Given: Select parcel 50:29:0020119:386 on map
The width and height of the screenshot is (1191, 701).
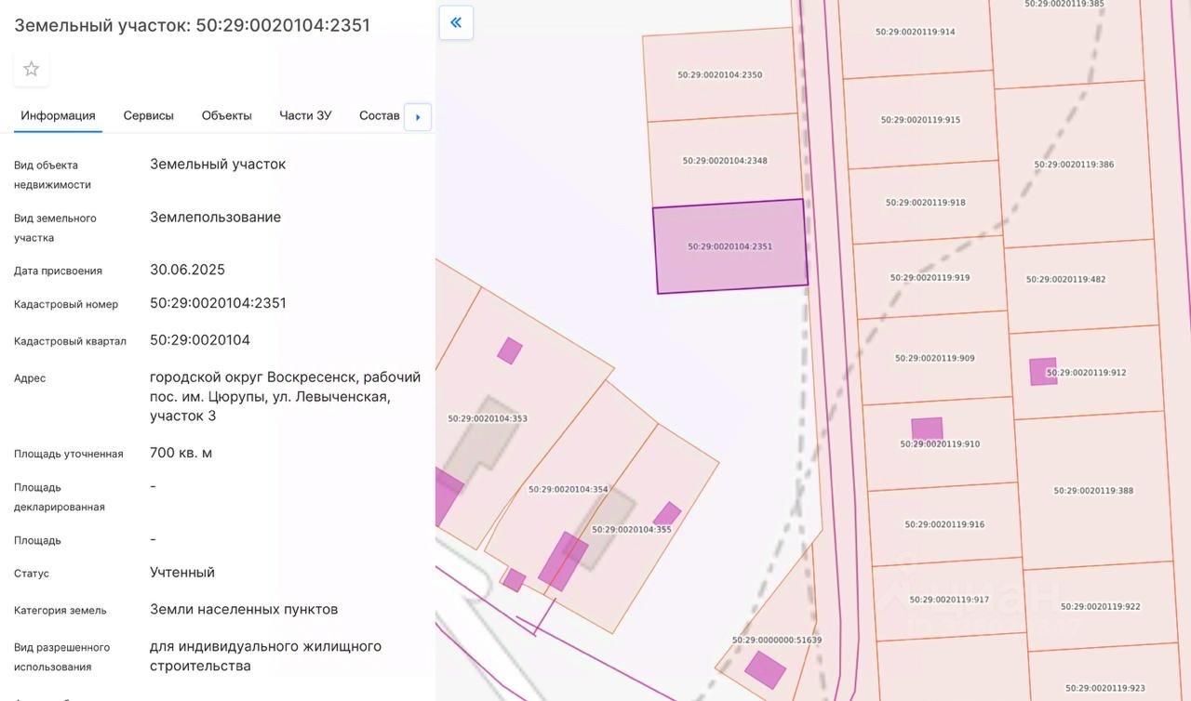Looking at the screenshot, I should pyautogui.click(x=1074, y=165).
